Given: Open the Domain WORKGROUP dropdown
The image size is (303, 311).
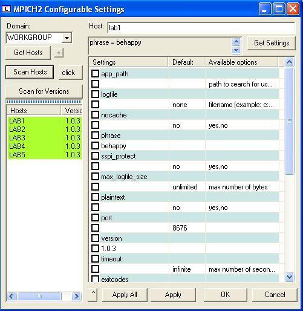Looking at the screenshot, I should click(67, 38).
